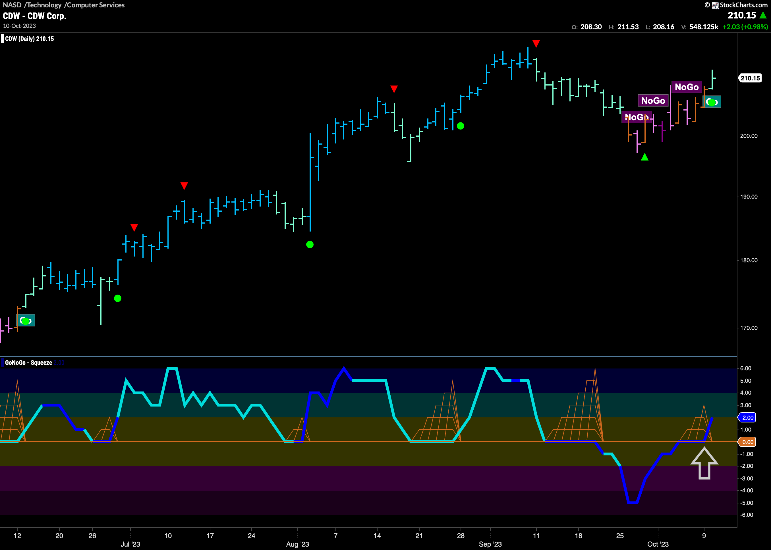This screenshot has width=771, height=550.
Task: Click the red down-triangle marker in early July
Action: tap(134, 228)
